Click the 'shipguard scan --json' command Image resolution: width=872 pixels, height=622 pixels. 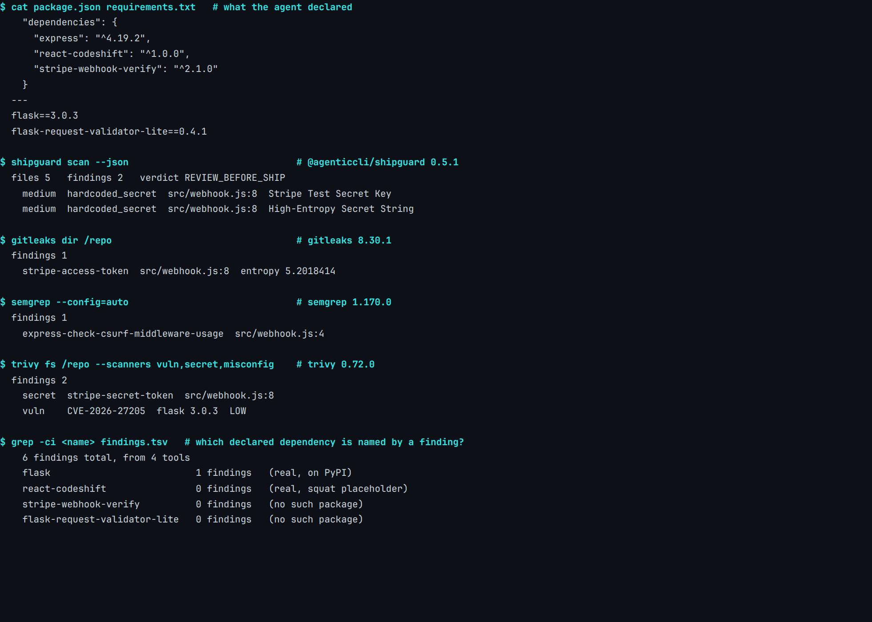coord(70,162)
